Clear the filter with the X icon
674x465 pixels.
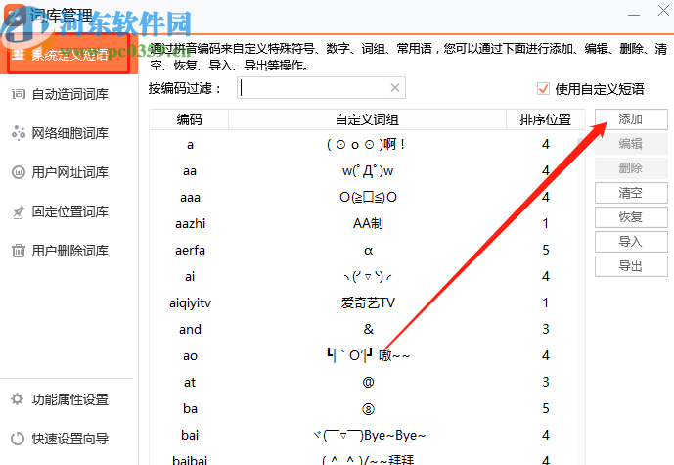click(394, 88)
